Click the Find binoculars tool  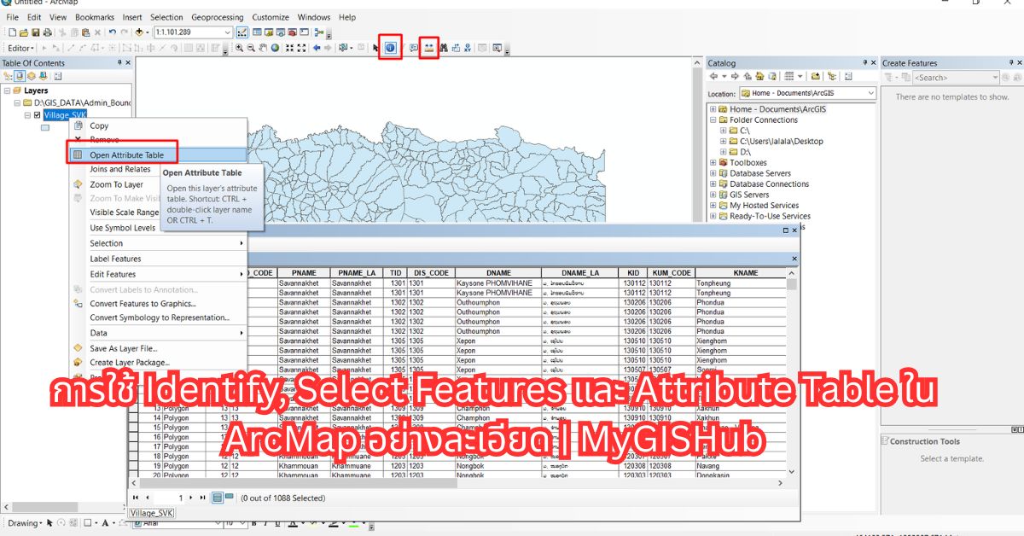click(444, 48)
